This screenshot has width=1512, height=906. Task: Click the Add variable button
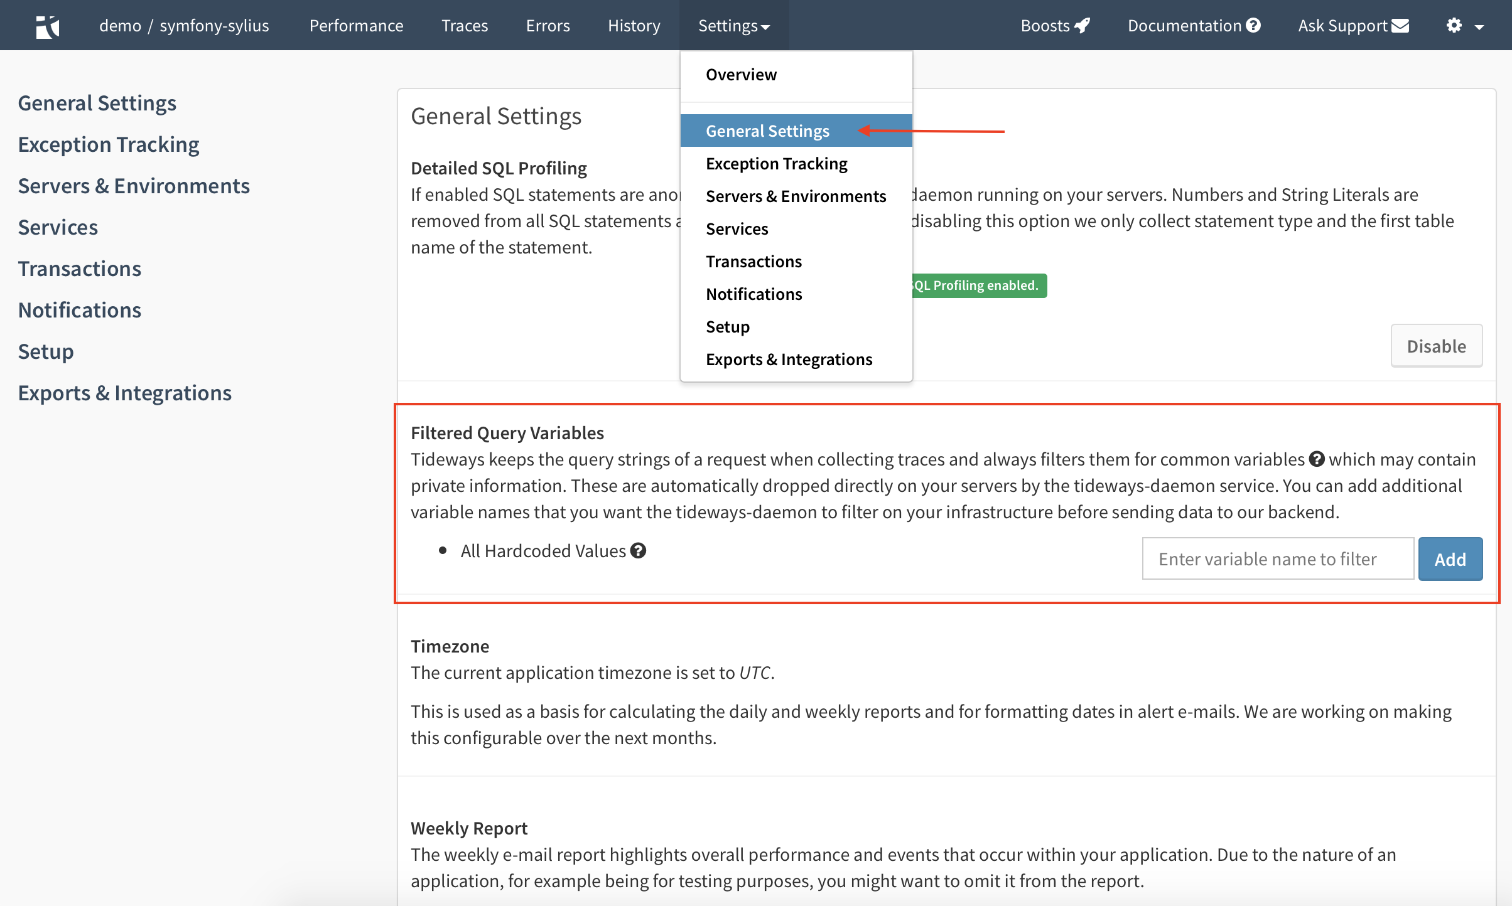point(1450,559)
